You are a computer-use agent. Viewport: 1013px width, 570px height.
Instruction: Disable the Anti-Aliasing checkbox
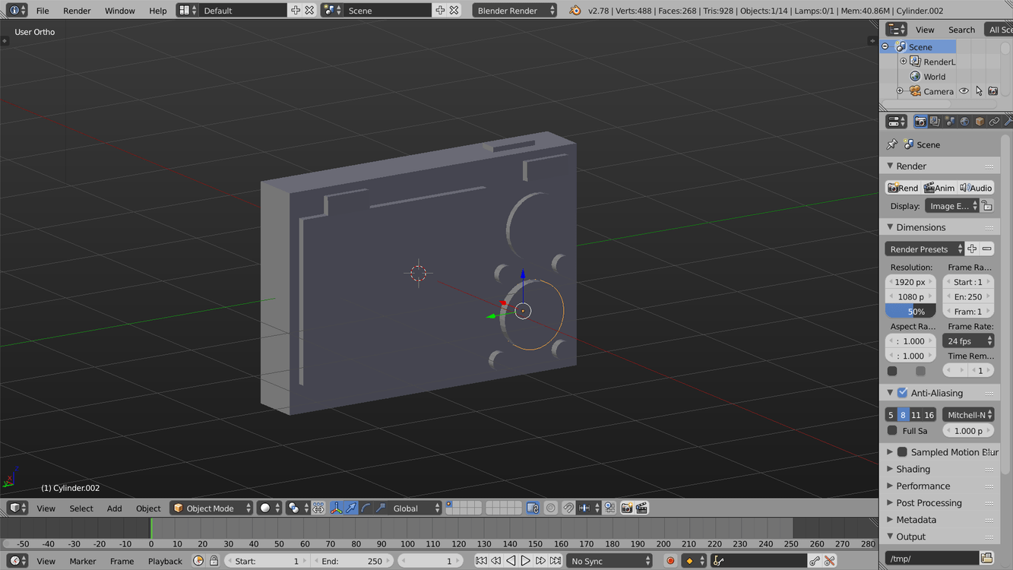(x=903, y=393)
